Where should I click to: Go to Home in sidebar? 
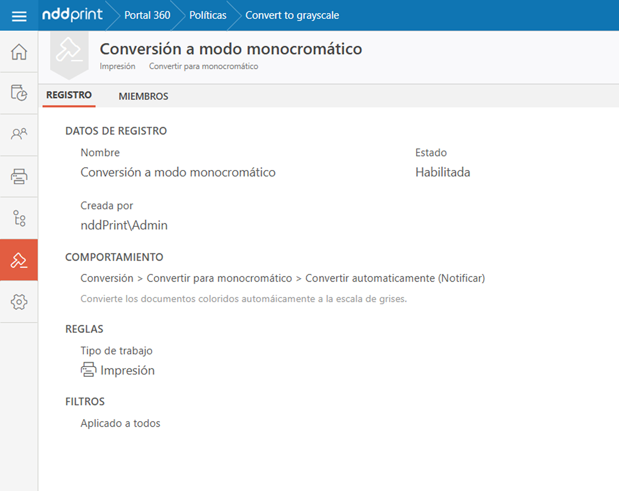19,52
